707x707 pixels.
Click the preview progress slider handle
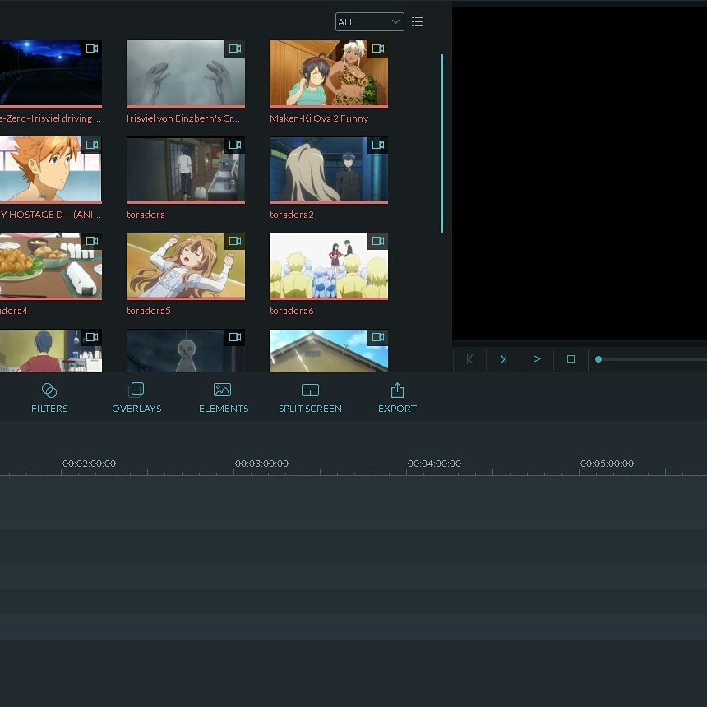(598, 359)
